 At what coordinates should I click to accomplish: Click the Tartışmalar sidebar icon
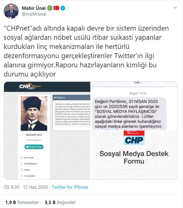(22, 176)
